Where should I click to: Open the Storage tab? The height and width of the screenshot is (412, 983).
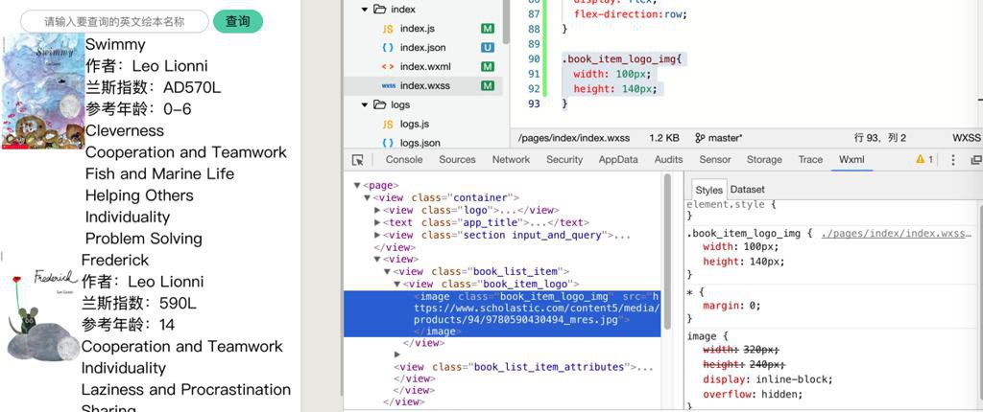point(764,160)
